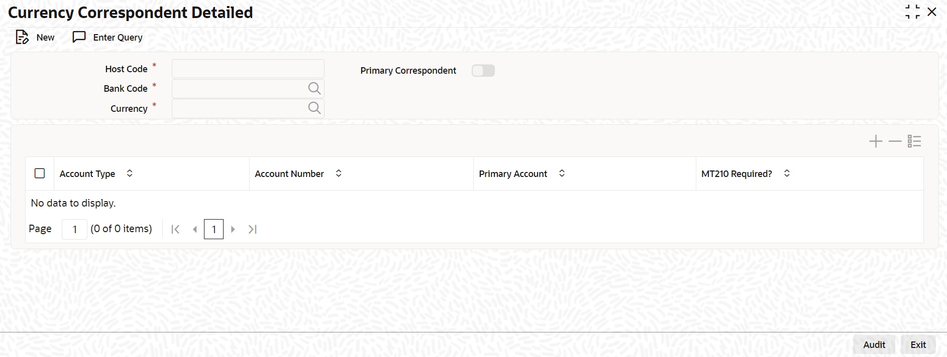Minimize the Currency Correspondent Detailed screen
947x357 pixels.
pyautogui.click(x=913, y=12)
